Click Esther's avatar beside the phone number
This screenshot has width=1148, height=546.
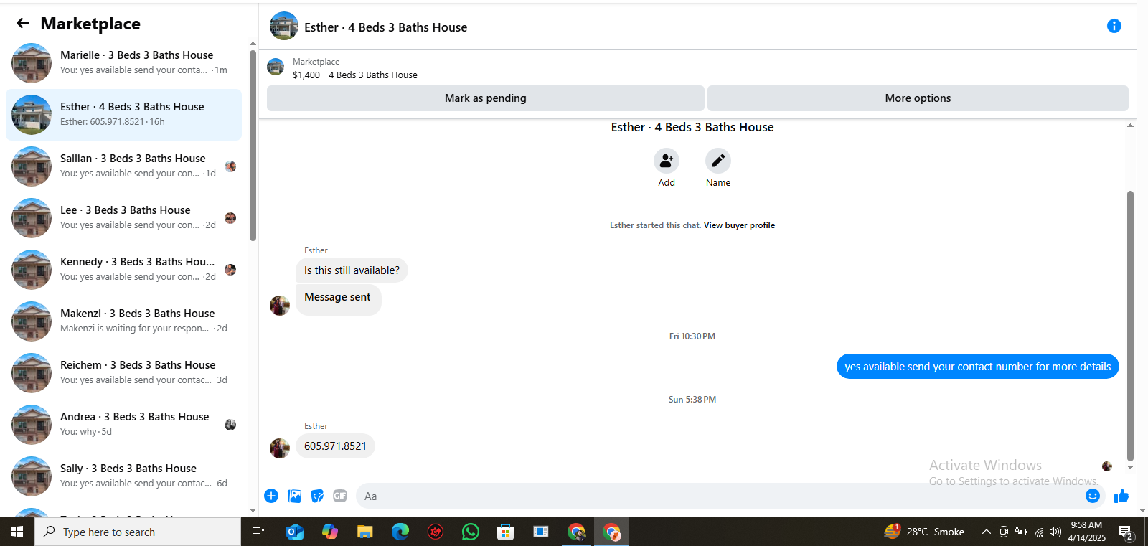[x=280, y=448]
